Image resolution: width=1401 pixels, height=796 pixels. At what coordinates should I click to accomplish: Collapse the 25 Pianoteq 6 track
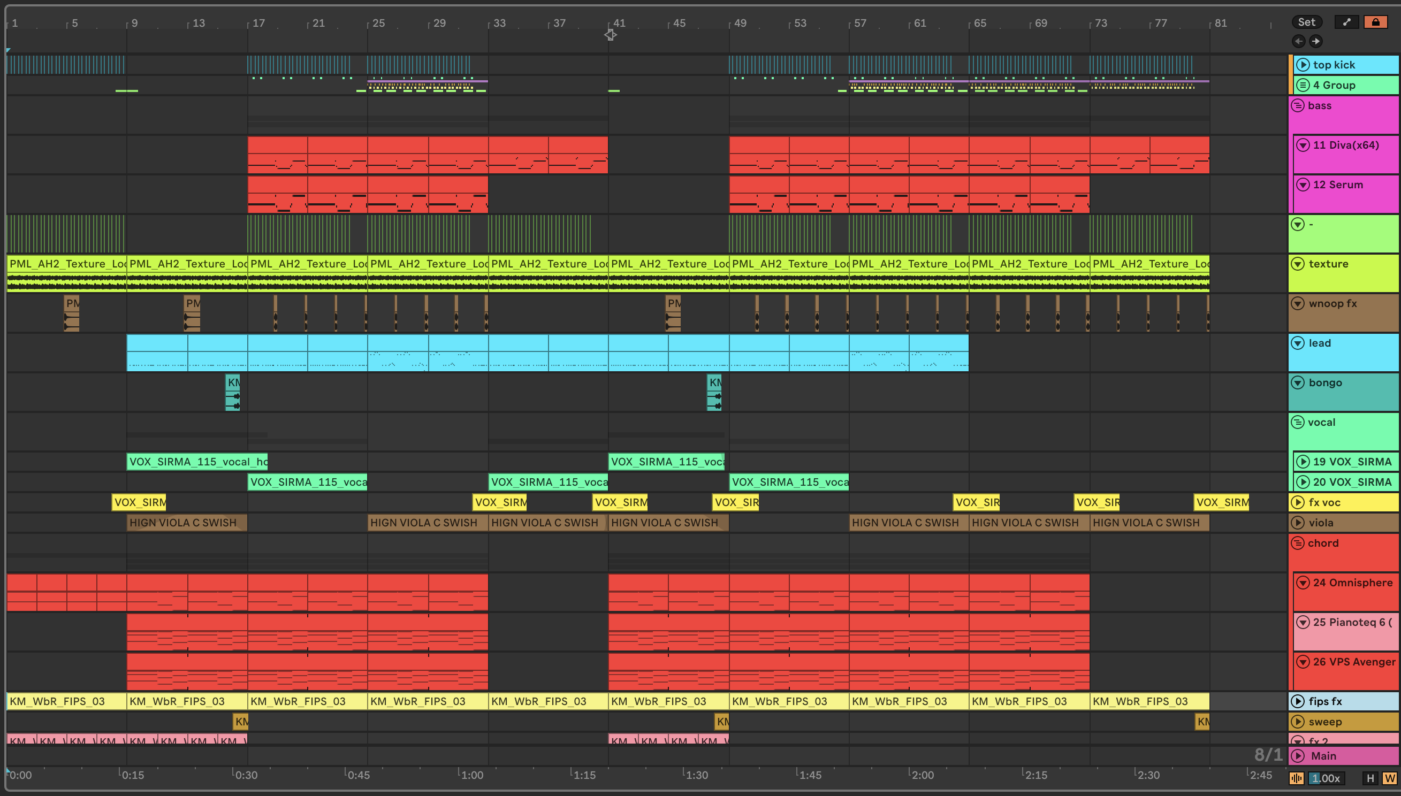pos(1303,622)
